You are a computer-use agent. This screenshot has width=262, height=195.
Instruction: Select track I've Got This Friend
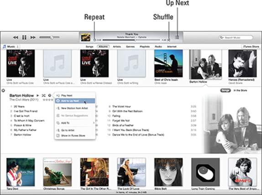26,111
